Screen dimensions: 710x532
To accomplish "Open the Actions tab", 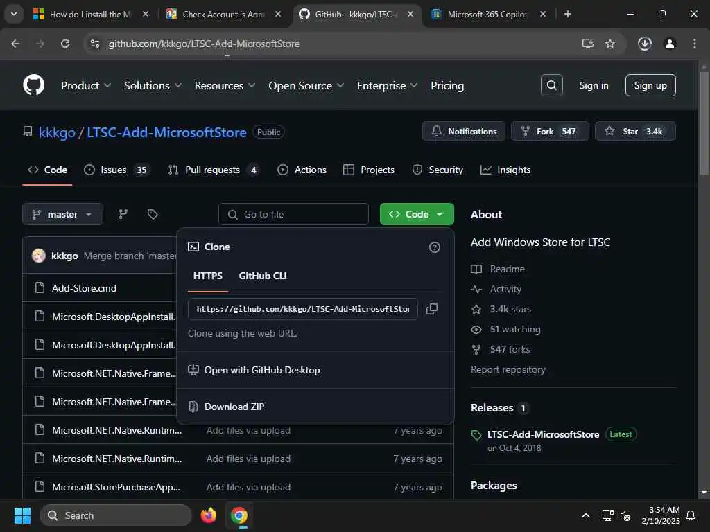I will pyautogui.click(x=302, y=170).
